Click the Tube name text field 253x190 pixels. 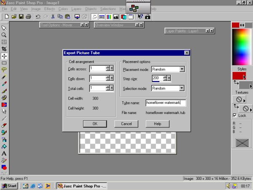pyautogui.click(x=165, y=103)
